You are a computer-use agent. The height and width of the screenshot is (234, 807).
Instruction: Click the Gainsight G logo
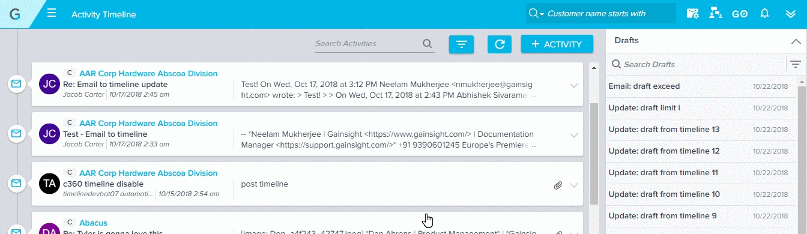click(15, 14)
